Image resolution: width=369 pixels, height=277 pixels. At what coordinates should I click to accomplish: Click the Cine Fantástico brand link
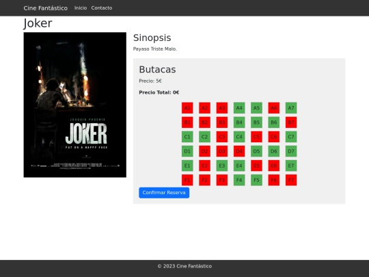(x=45, y=8)
